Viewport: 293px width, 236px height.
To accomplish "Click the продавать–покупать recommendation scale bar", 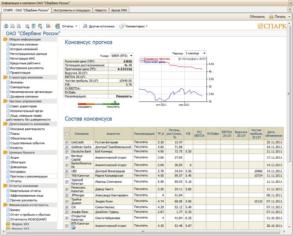I will point(98,104).
